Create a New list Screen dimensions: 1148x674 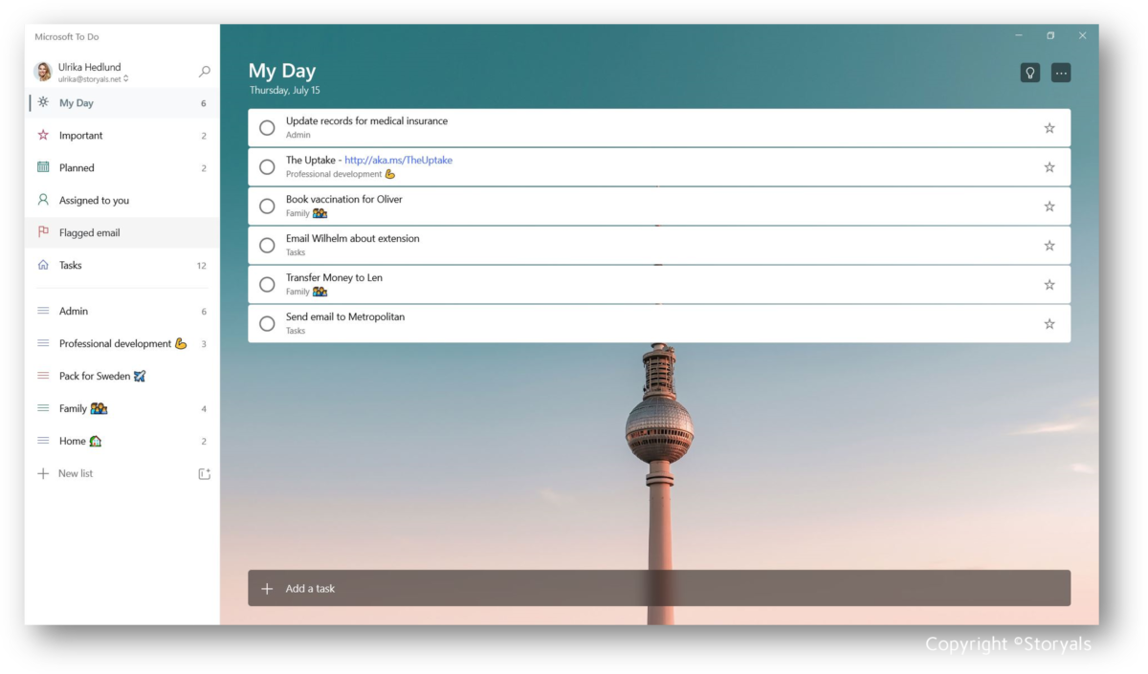[x=76, y=472]
